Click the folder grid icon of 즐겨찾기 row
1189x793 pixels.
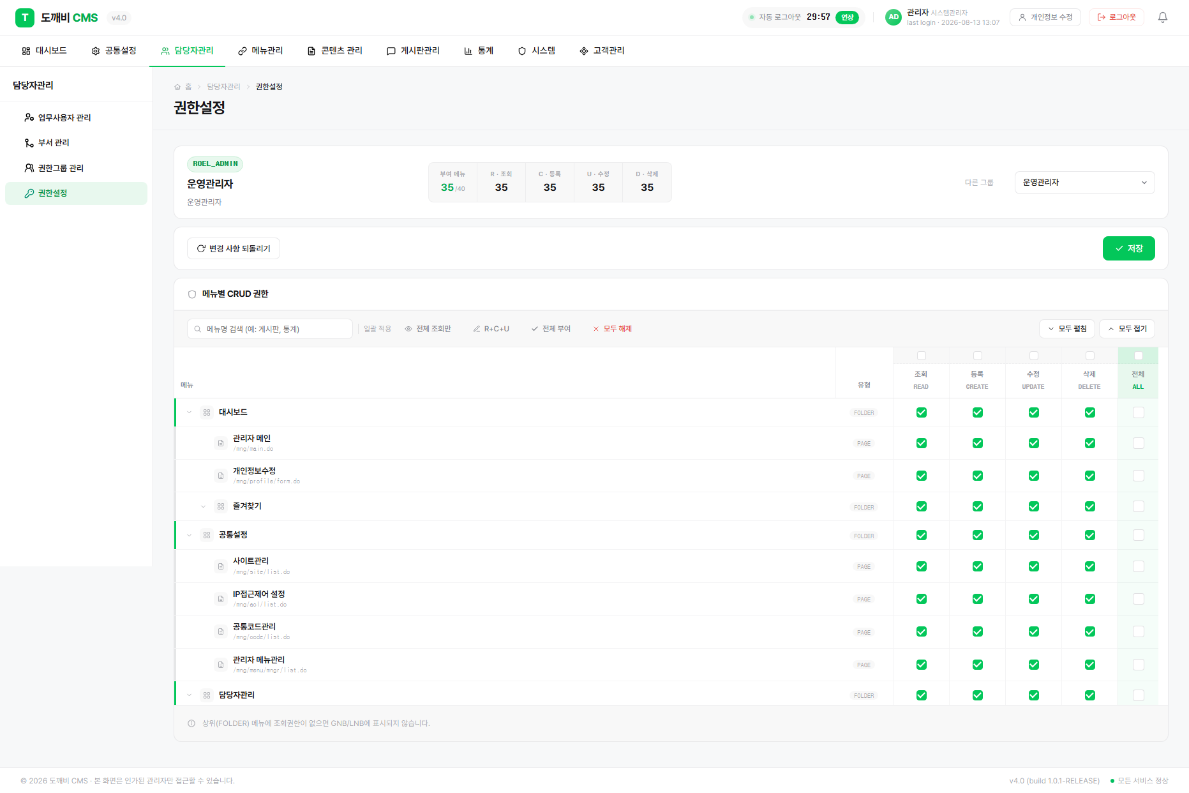[x=221, y=506]
